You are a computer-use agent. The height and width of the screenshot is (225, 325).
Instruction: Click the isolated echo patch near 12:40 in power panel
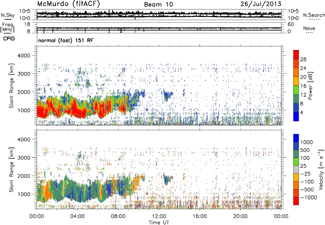(x=167, y=95)
